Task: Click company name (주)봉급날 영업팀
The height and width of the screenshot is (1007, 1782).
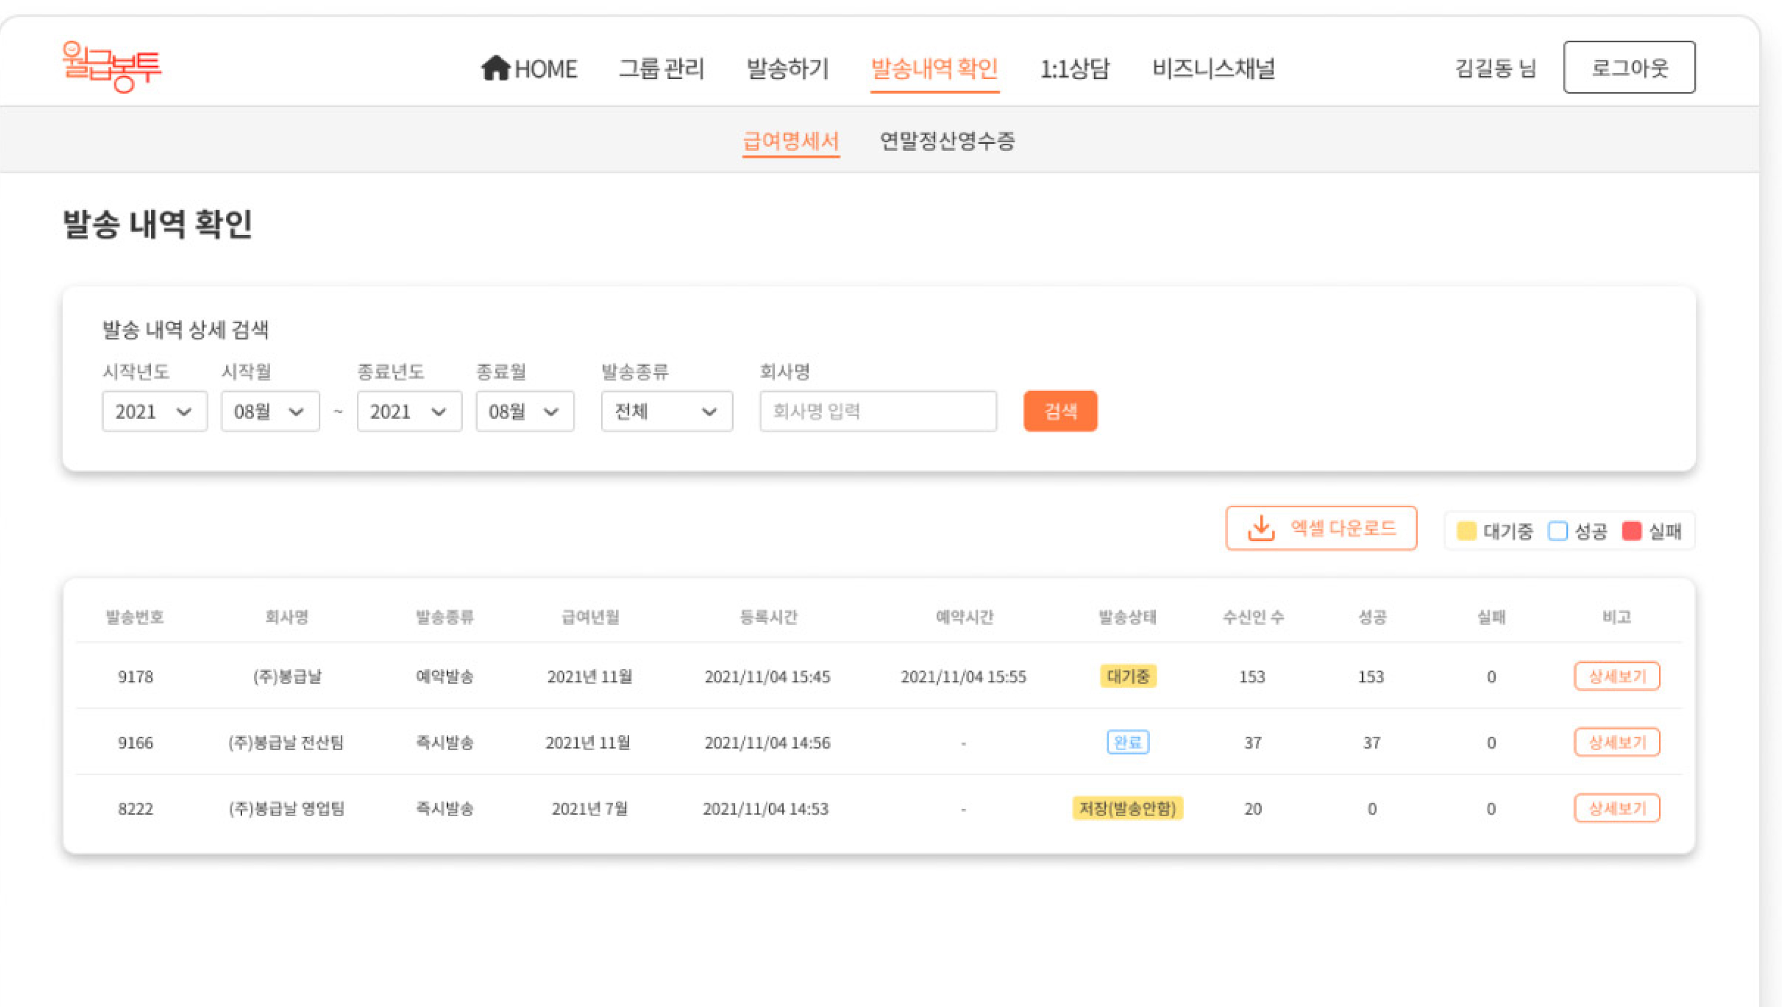Action: point(286,808)
